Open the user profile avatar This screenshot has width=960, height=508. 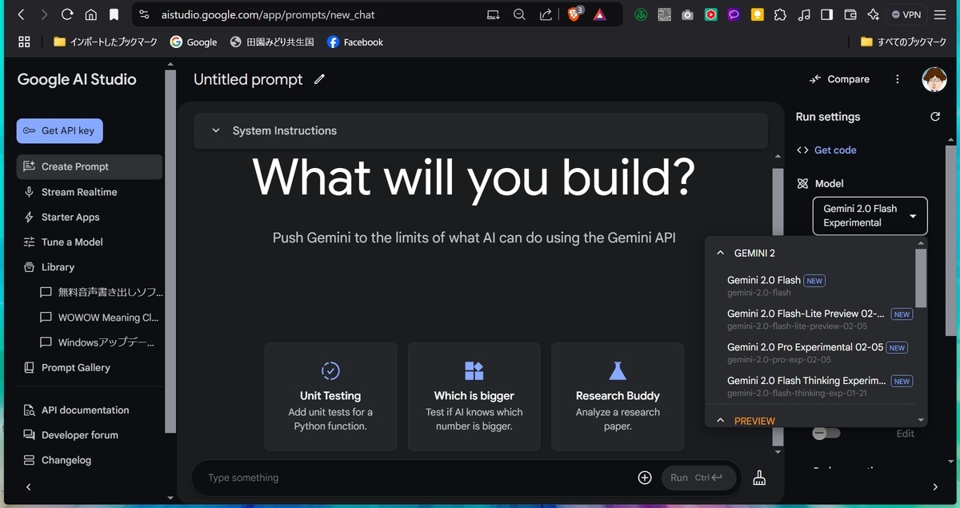(x=934, y=79)
